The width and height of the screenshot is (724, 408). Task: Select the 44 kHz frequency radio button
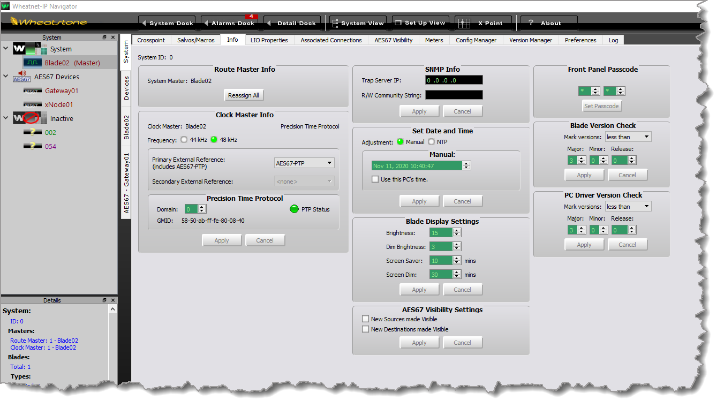pyautogui.click(x=184, y=140)
